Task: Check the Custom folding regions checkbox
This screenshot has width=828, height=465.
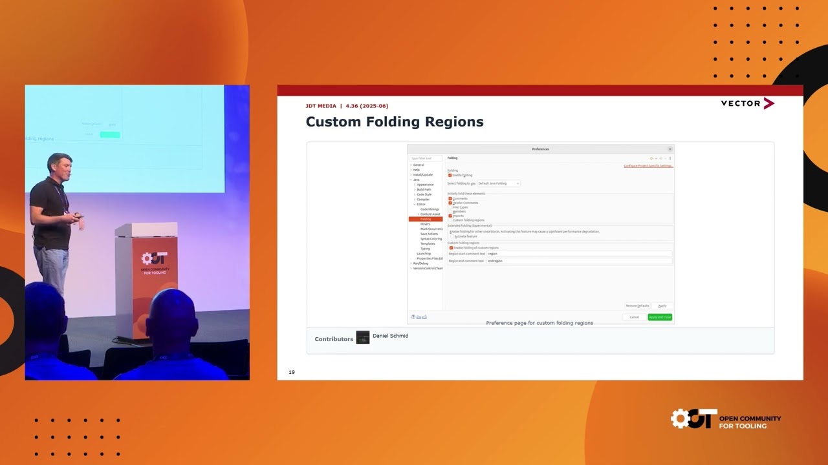Action: point(450,220)
